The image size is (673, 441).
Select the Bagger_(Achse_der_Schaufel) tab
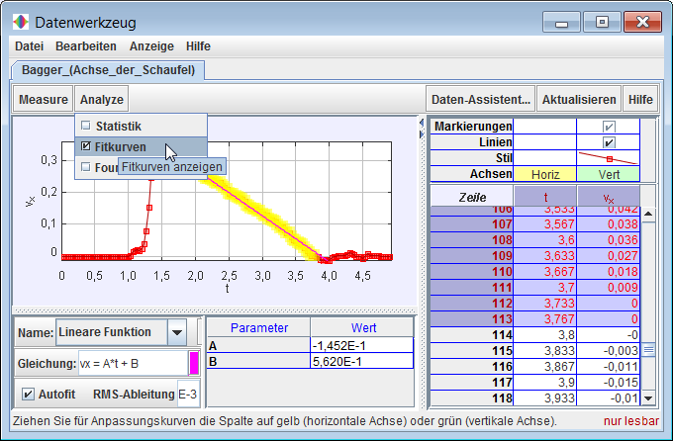coord(109,69)
